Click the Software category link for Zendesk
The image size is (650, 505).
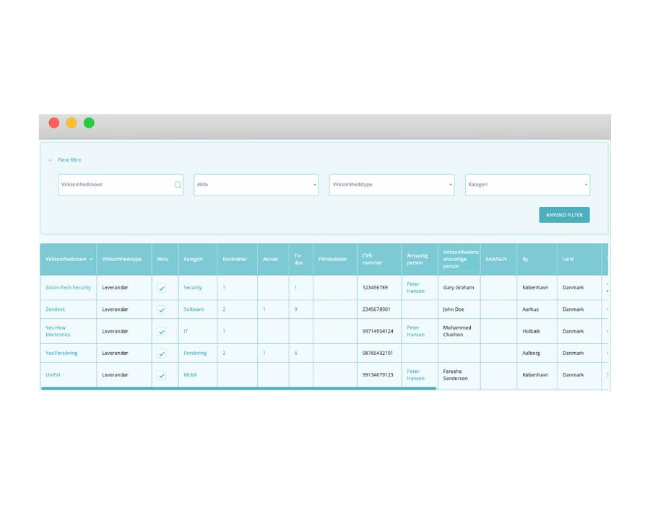[194, 309]
